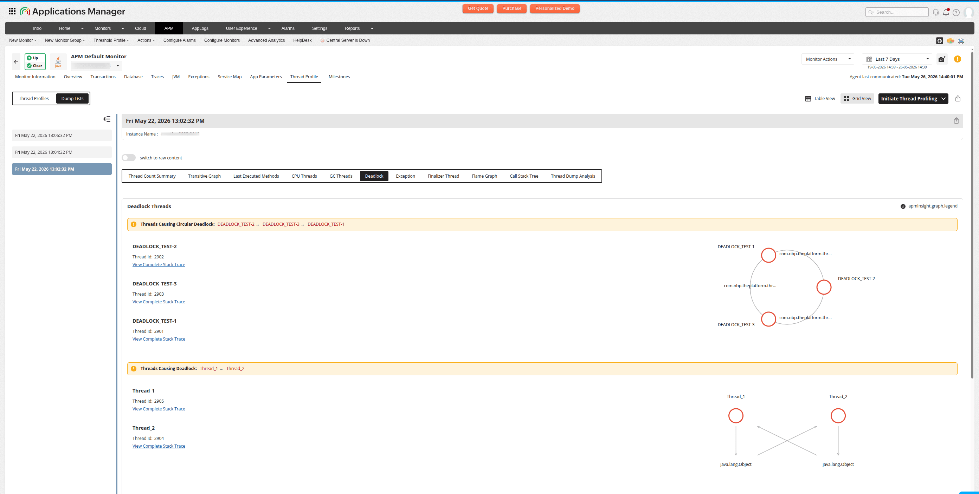Open the Service Map tab
Image resolution: width=979 pixels, height=494 pixels.
(230, 77)
